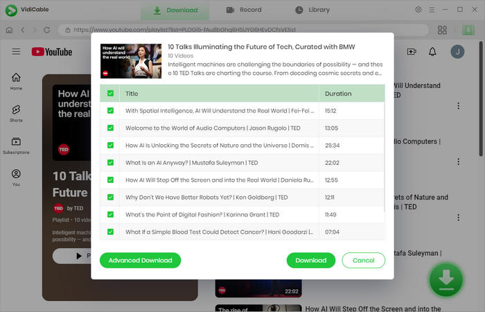The width and height of the screenshot is (485, 312).
Task: Open YouTube sidebar hamburger menu
Action: point(16,51)
